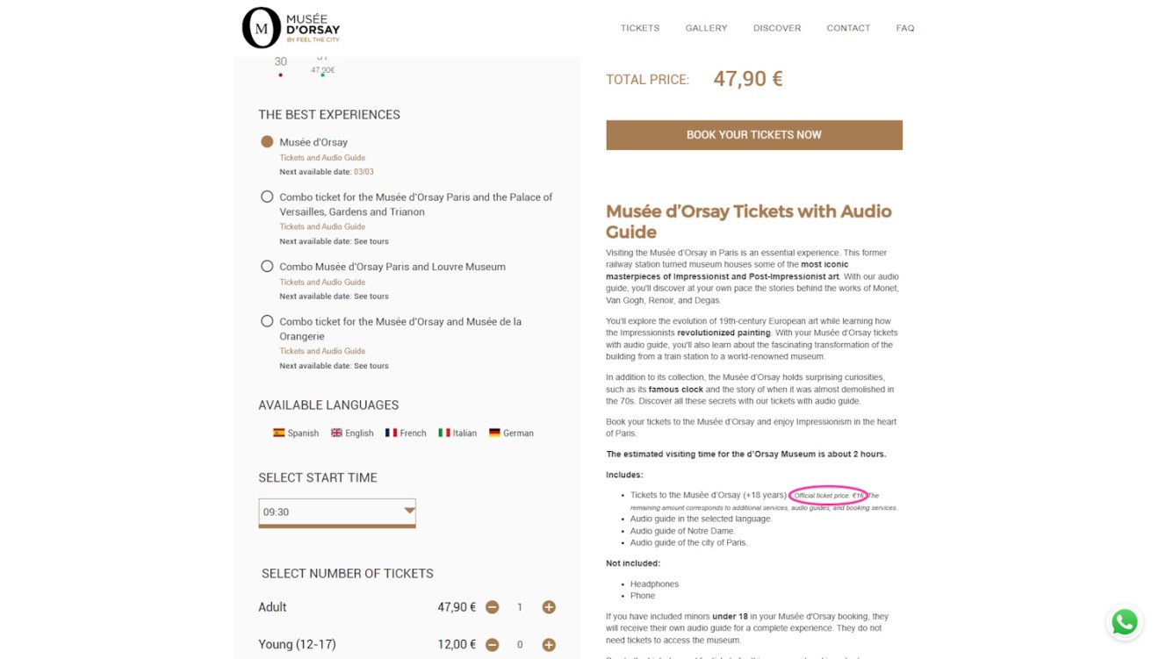Open the start time dropdown
Image resolution: width=1159 pixels, height=659 pixels.
click(337, 512)
